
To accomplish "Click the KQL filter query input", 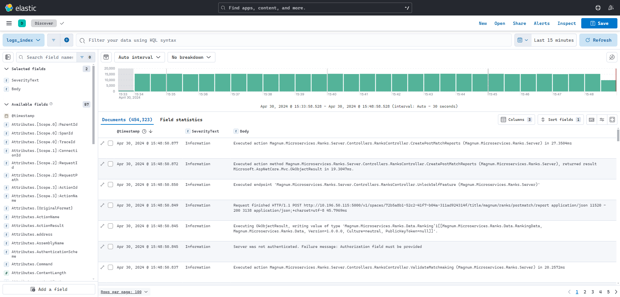I will 294,40.
